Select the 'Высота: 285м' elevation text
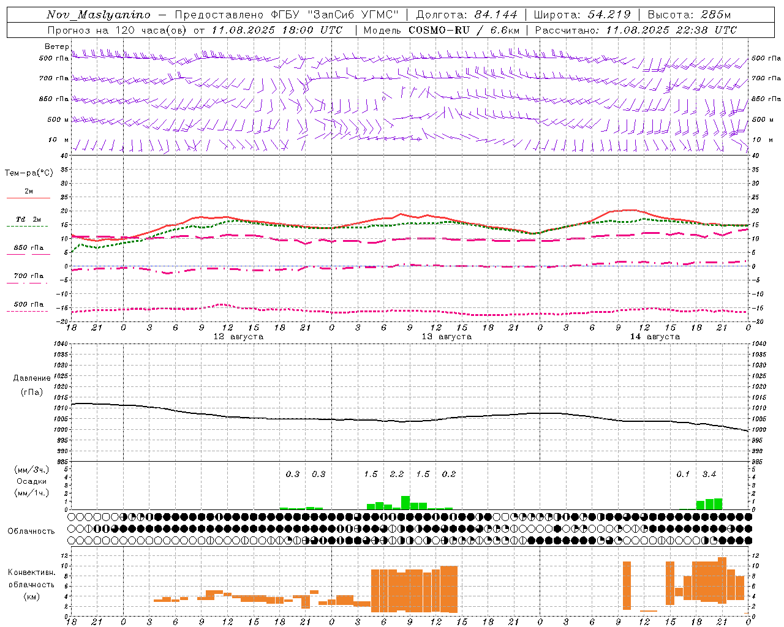This screenshot has height=627, width=784. click(x=689, y=15)
